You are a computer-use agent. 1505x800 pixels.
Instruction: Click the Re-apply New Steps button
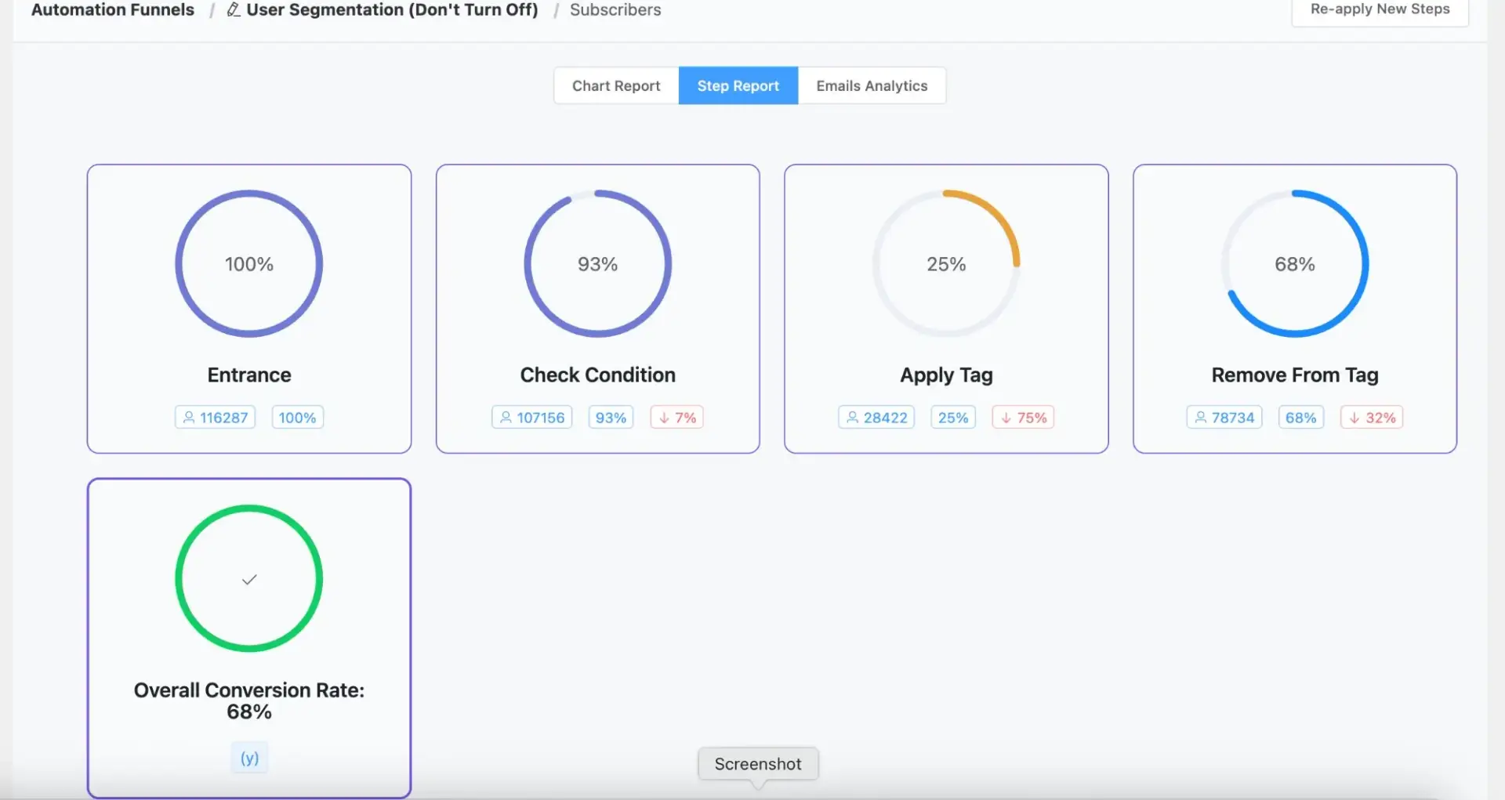pos(1380,9)
